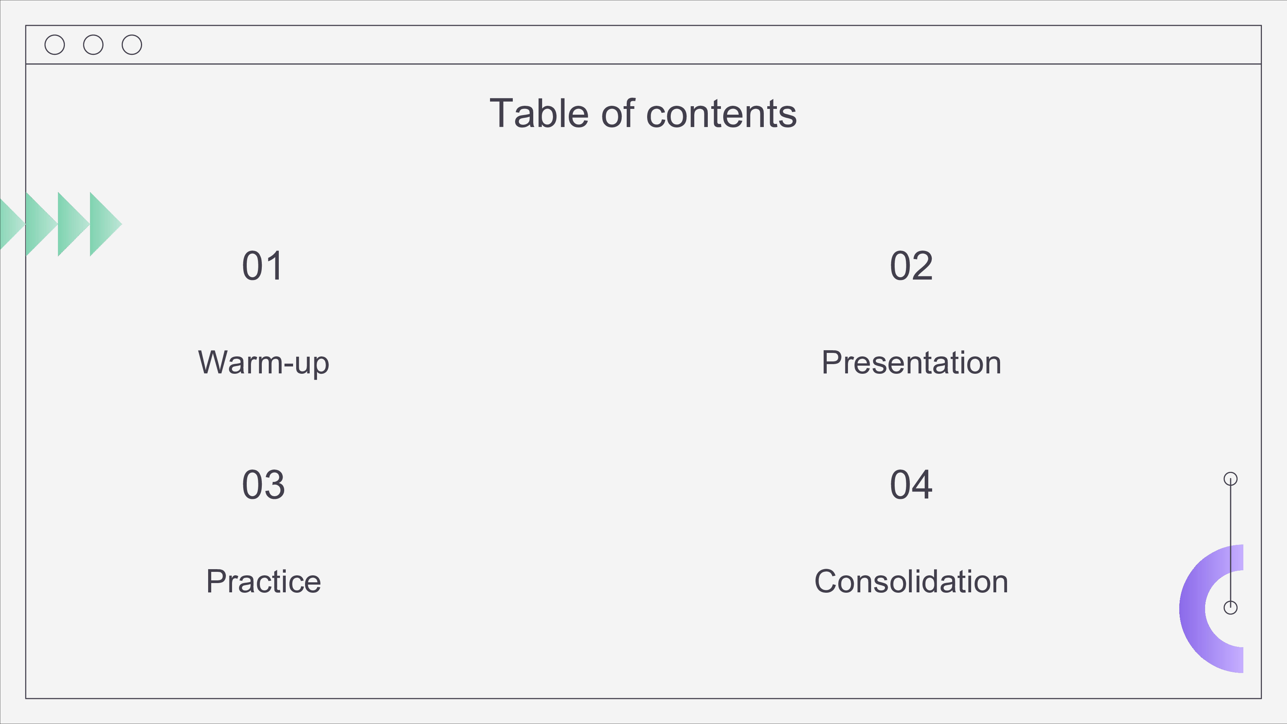The width and height of the screenshot is (1287, 724).
Task: Select the rightmost green arrow triangle
Action: pyautogui.click(x=105, y=224)
